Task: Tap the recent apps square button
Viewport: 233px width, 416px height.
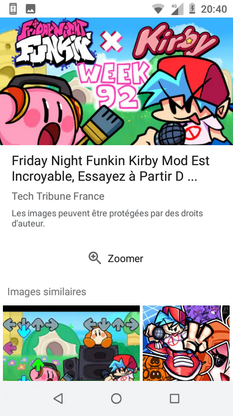Action: (x=175, y=398)
